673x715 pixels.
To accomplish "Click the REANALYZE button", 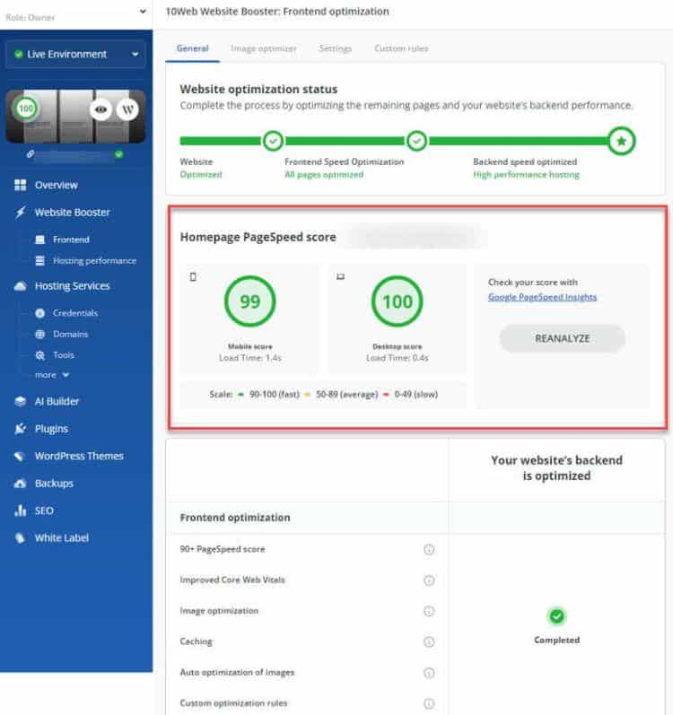I will click(x=563, y=338).
